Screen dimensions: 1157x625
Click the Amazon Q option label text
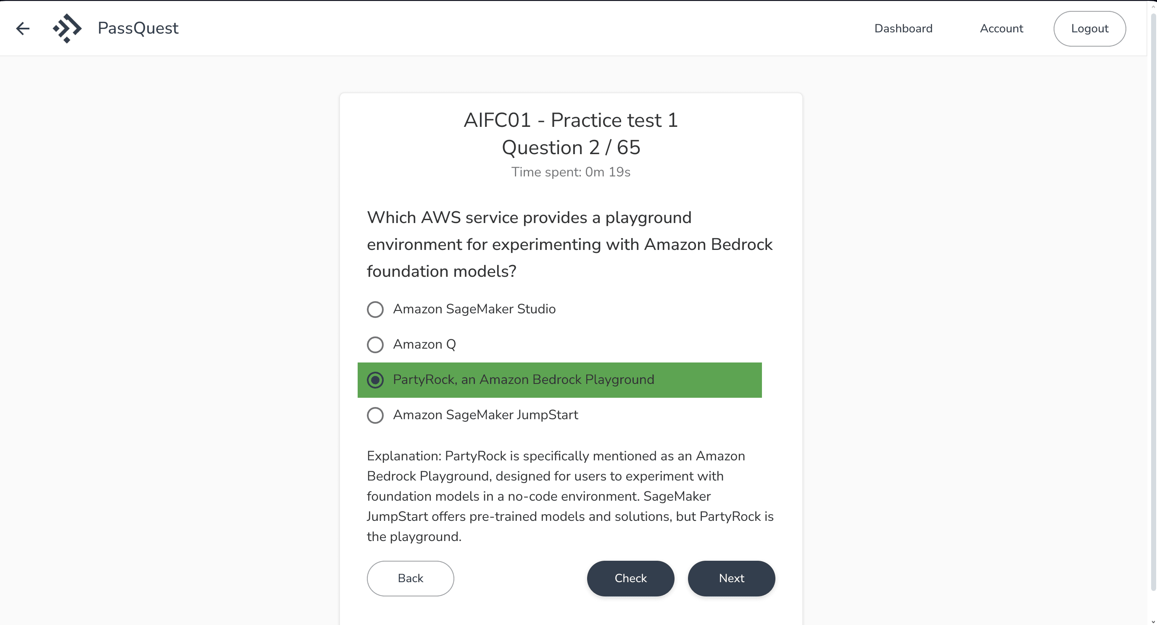(424, 344)
